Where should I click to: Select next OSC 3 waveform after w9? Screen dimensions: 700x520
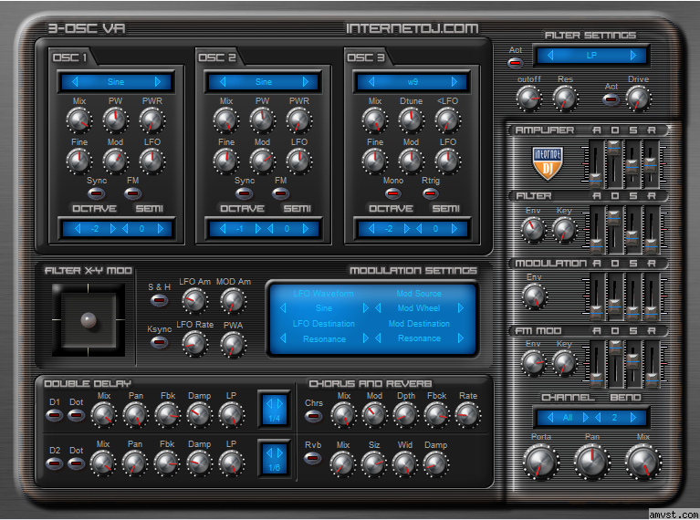(x=454, y=82)
